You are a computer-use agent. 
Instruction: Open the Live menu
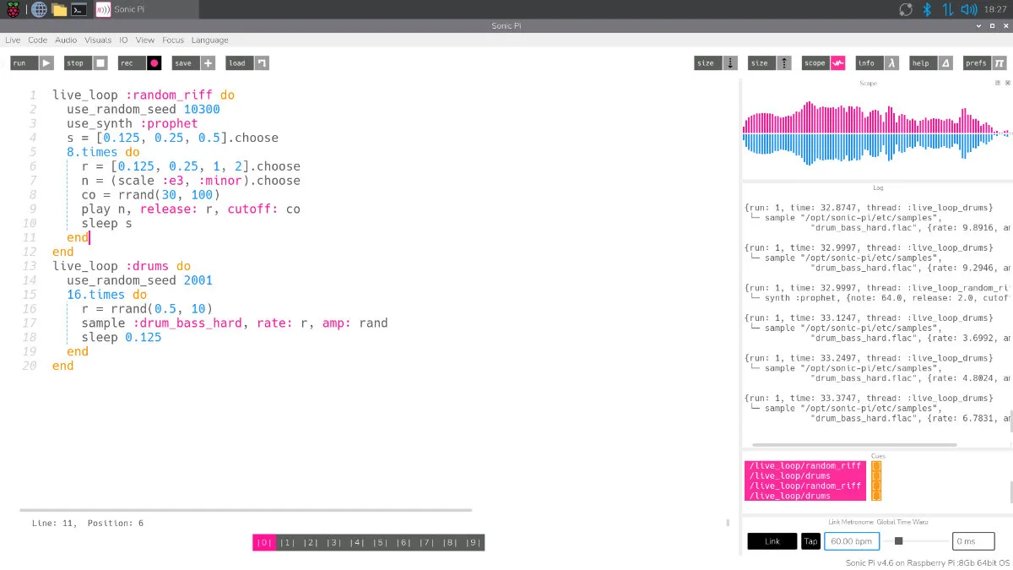click(x=13, y=40)
